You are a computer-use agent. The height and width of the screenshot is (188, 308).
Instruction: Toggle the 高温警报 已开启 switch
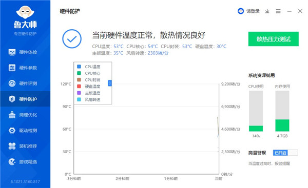pyautogui.click(x=285, y=153)
